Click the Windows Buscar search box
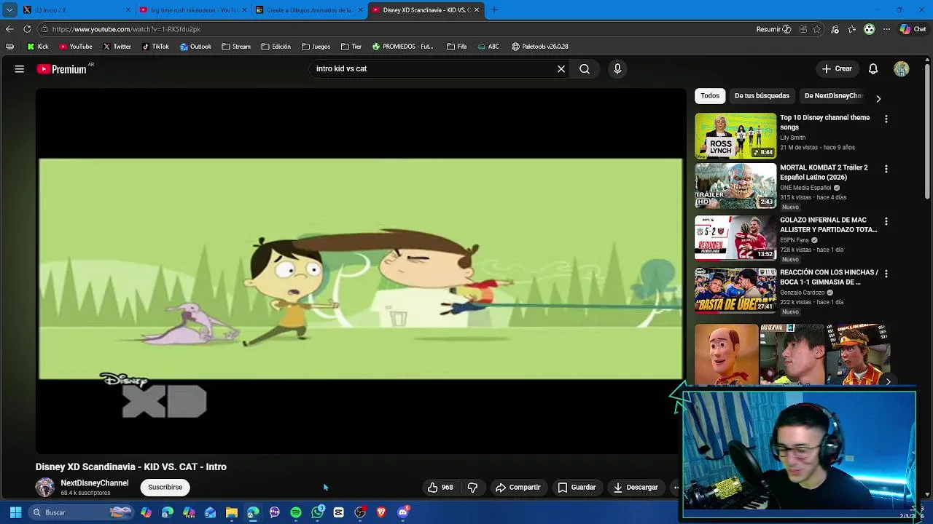933x524 pixels. pyautogui.click(x=82, y=512)
